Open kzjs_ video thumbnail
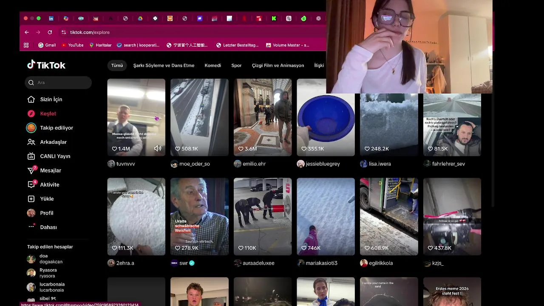 pos(452,216)
